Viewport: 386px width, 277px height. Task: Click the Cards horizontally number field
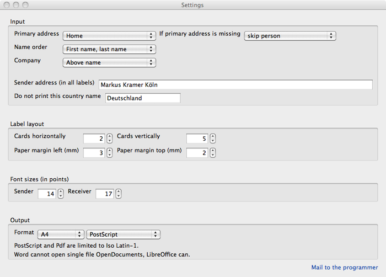click(x=94, y=138)
